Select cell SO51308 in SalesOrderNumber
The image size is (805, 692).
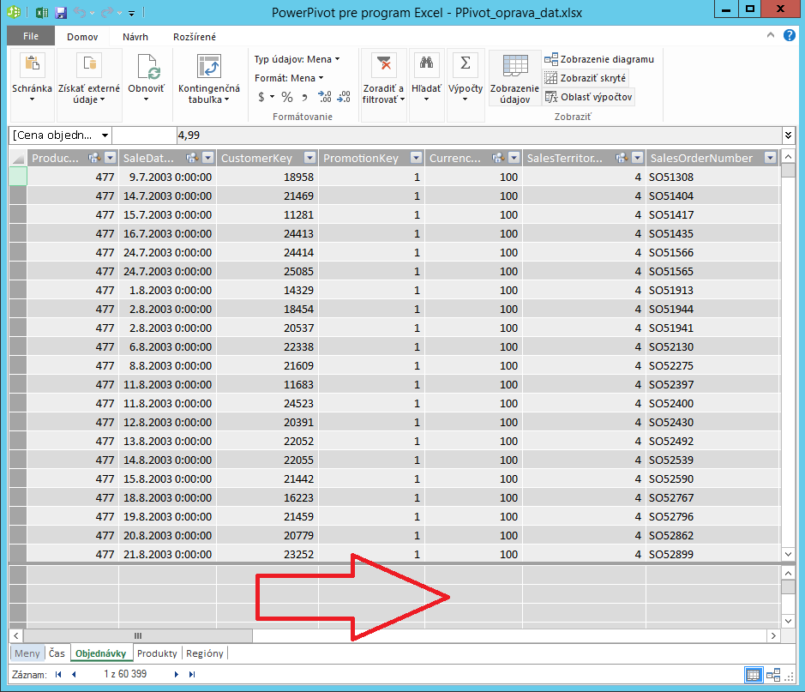coord(712,178)
